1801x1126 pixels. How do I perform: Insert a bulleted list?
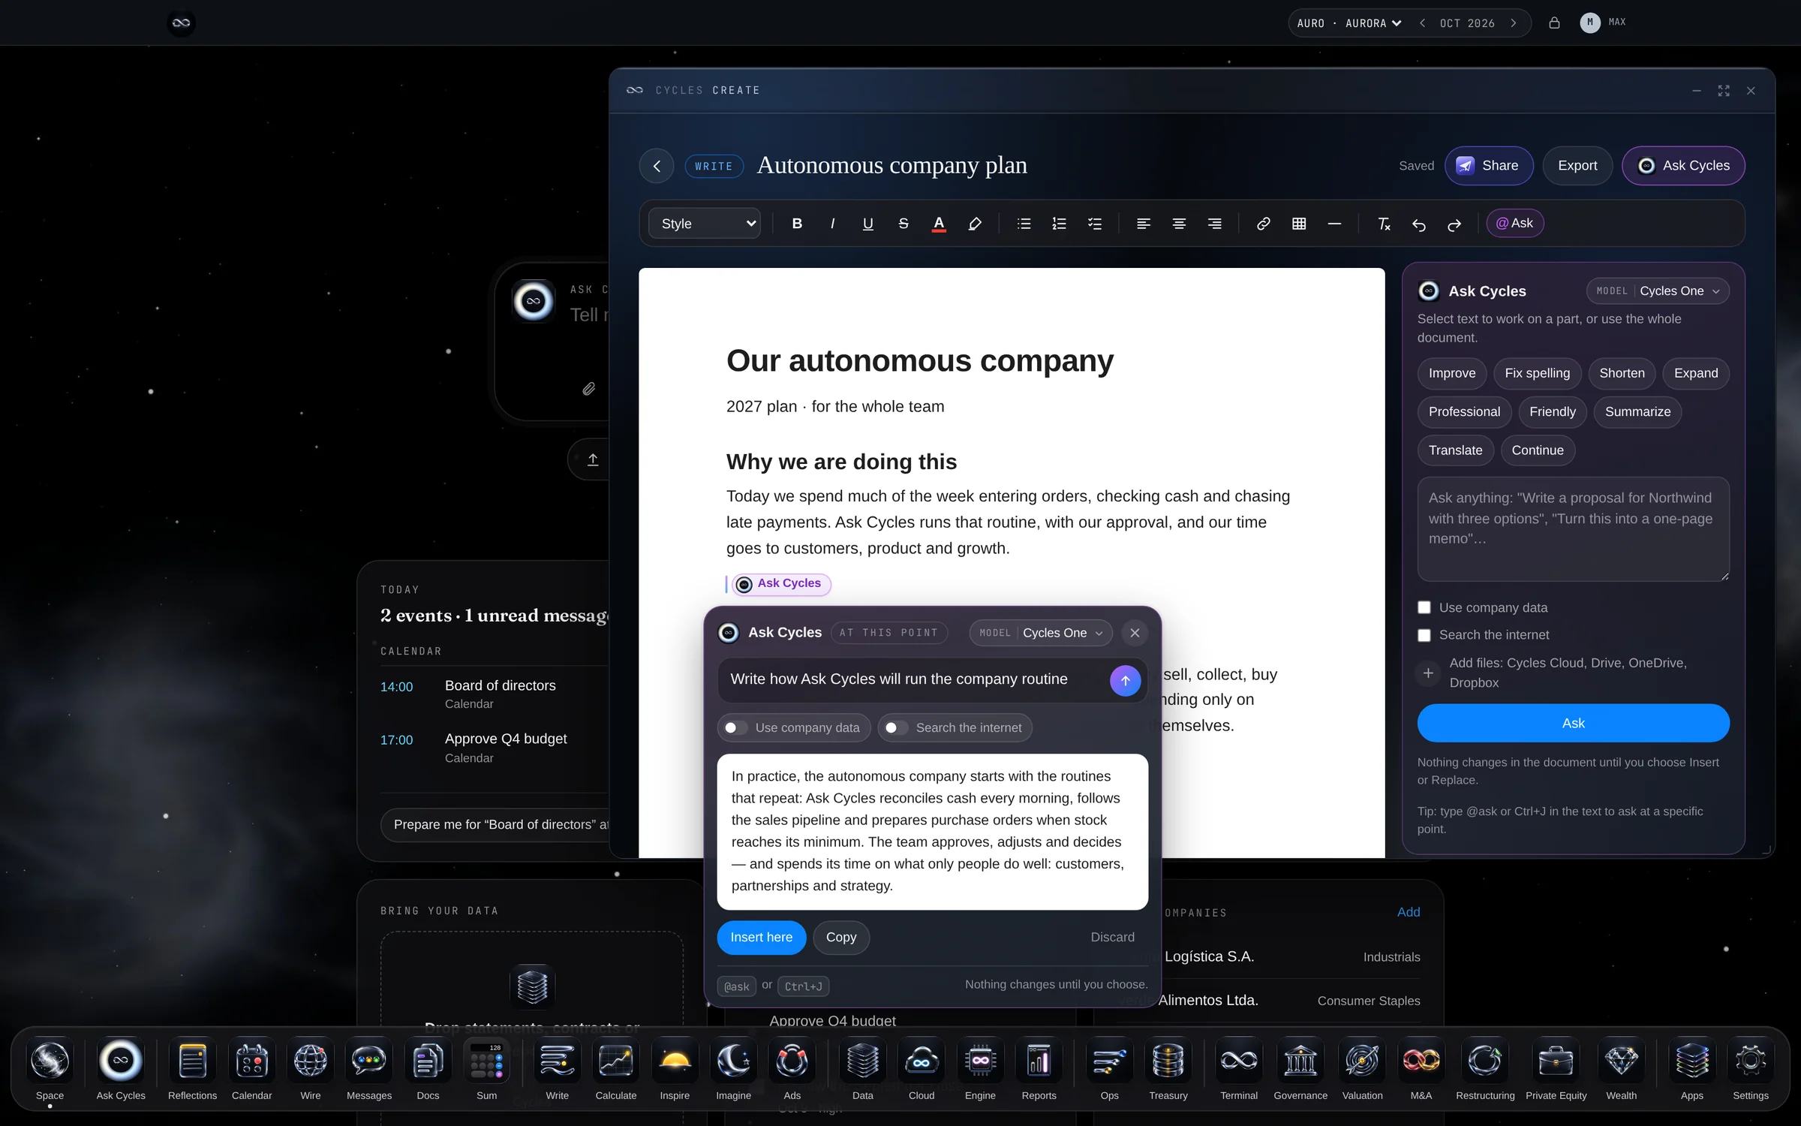click(1024, 224)
